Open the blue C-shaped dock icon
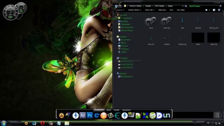The width and height of the screenshot is (224, 126). click(97, 115)
